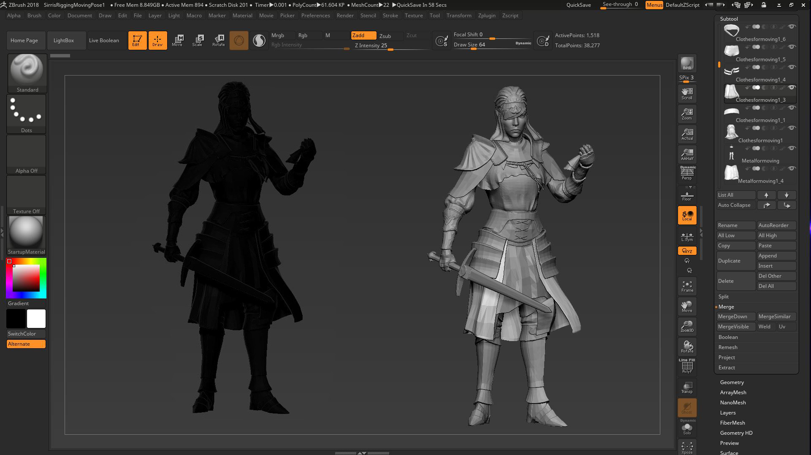
Task: Click the Xpose icon
Action: tap(687, 447)
